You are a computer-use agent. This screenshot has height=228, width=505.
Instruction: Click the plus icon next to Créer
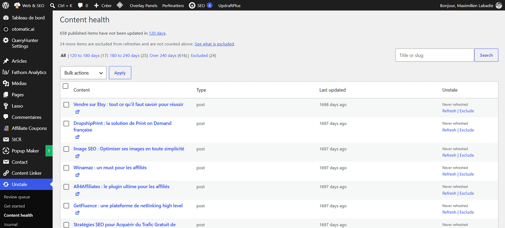click(x=96, y=6)
